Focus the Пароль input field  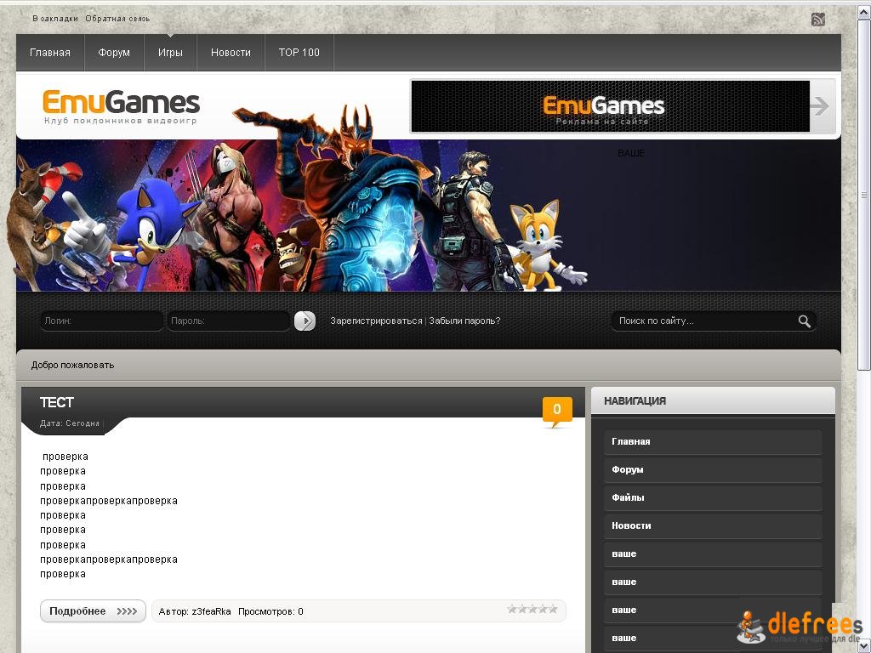[228, 321]
